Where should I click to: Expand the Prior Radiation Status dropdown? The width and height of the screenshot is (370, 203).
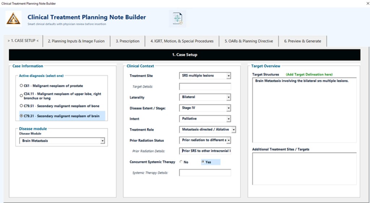coord(228,140)
